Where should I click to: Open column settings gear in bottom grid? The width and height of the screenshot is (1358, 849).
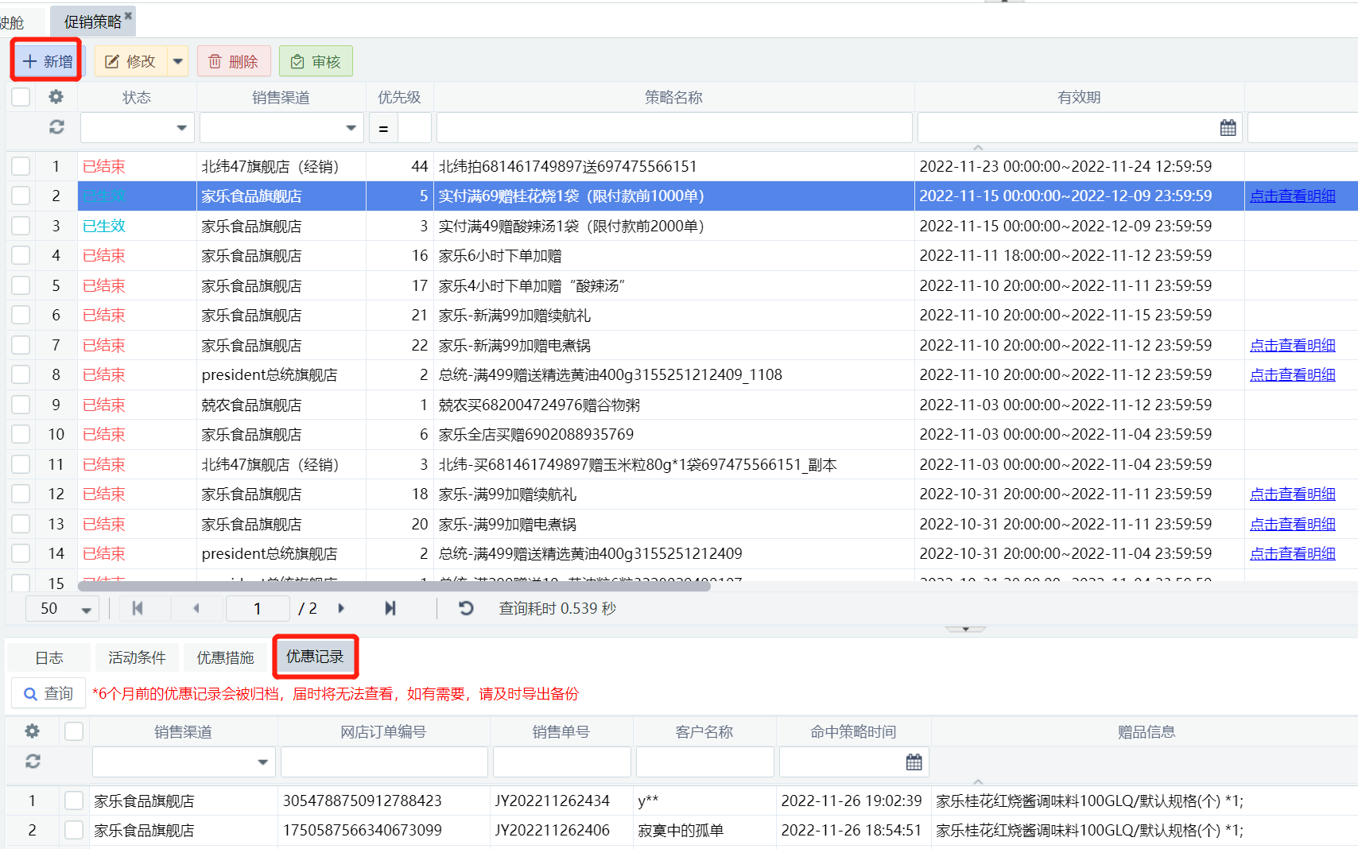click(32, 731)
